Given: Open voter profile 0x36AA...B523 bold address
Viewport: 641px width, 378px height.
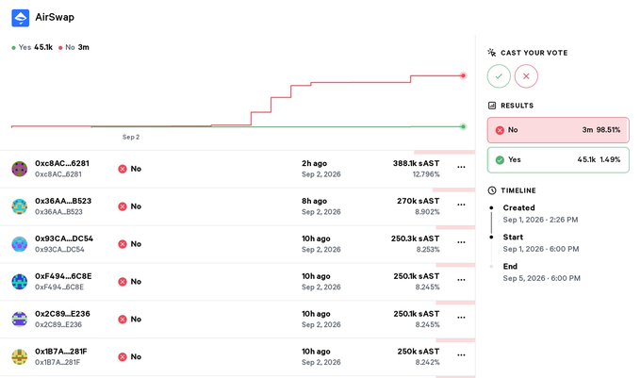Looking at the screenshot, I should click(63, 201).
